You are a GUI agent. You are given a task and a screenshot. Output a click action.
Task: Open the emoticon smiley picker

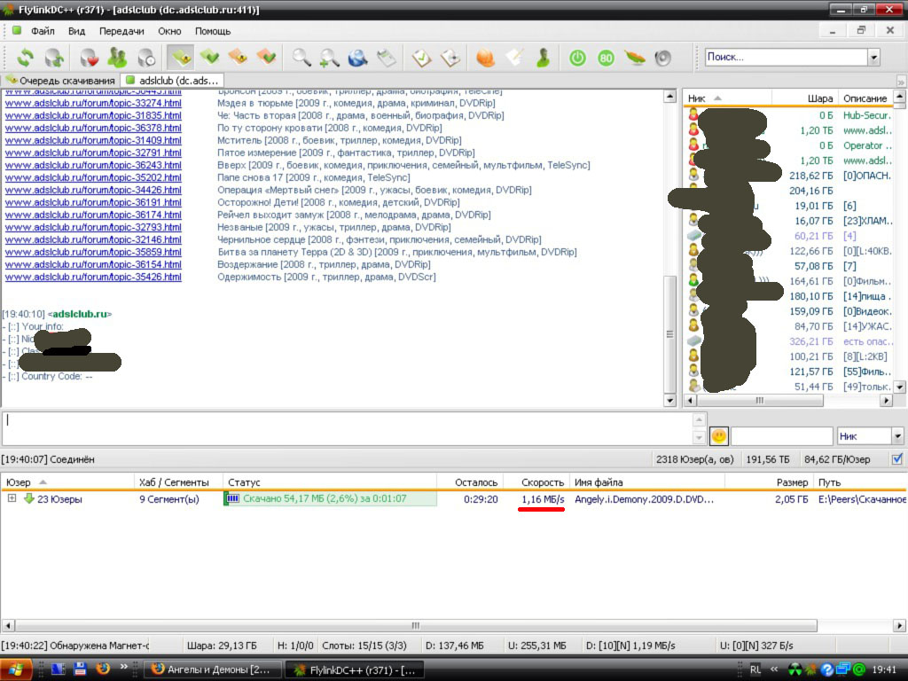click(718, 436)
